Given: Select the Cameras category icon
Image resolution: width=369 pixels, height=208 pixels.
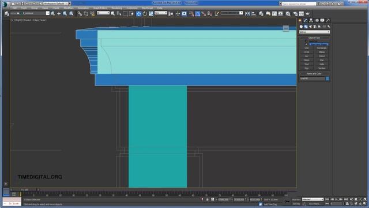Looking at the screenshot, I should pos(315,27).
